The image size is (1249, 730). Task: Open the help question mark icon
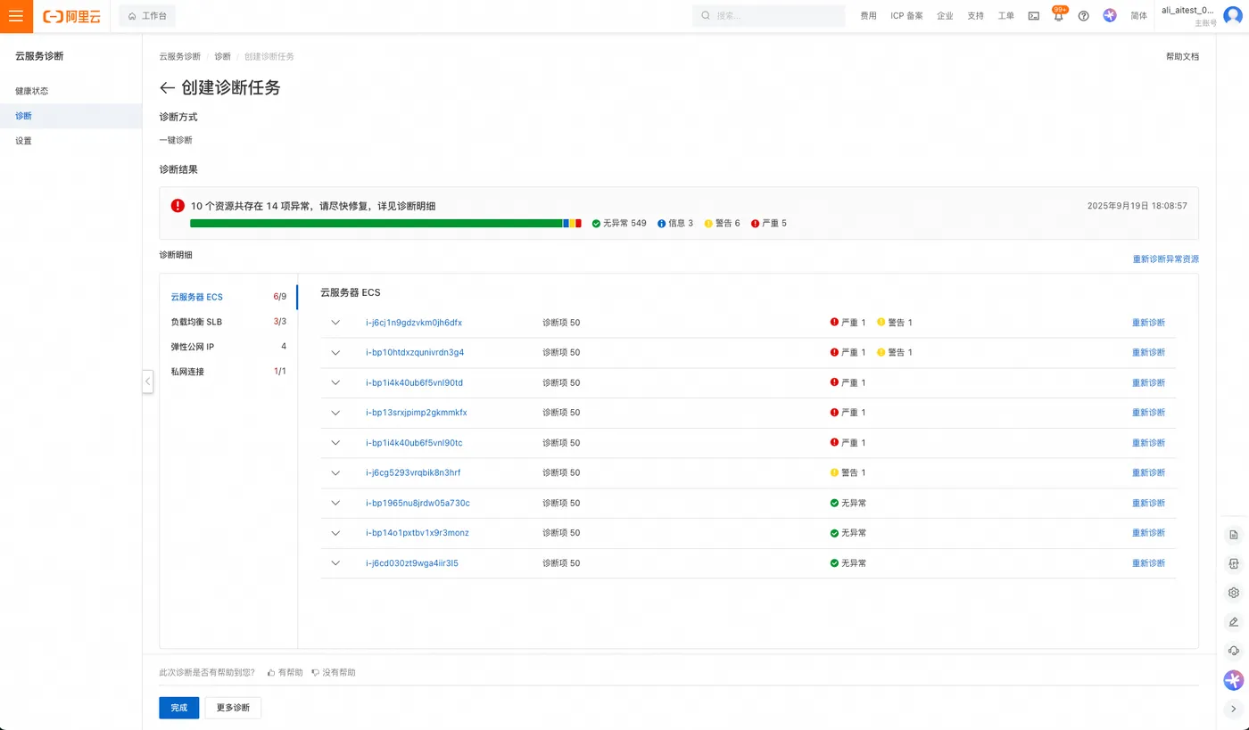pos(1083,16)
